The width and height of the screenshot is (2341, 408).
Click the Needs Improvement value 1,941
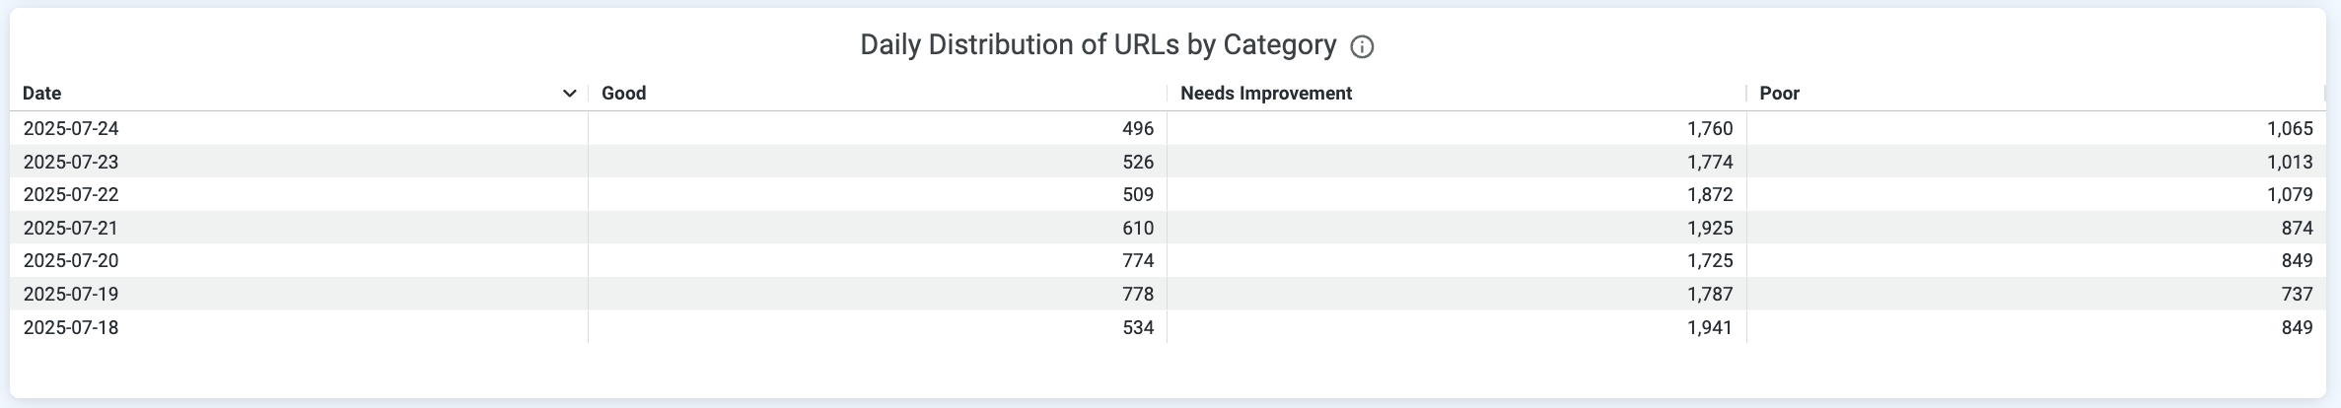1709,328
